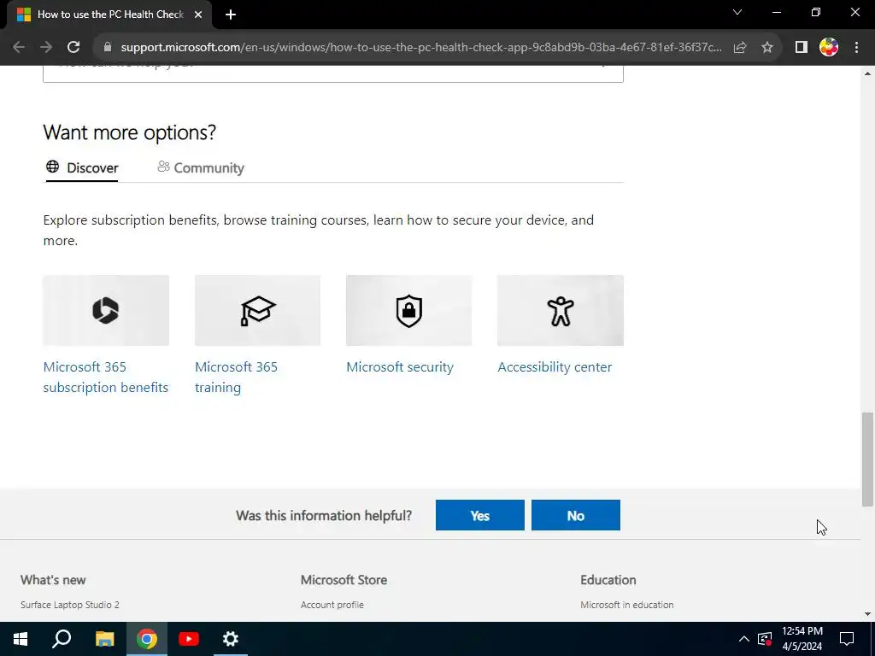The height and width of the screenshot is (656, 875).
Task: Open YouTube app from taskbar
Action: pyautogui.click(x=189, y=639)
